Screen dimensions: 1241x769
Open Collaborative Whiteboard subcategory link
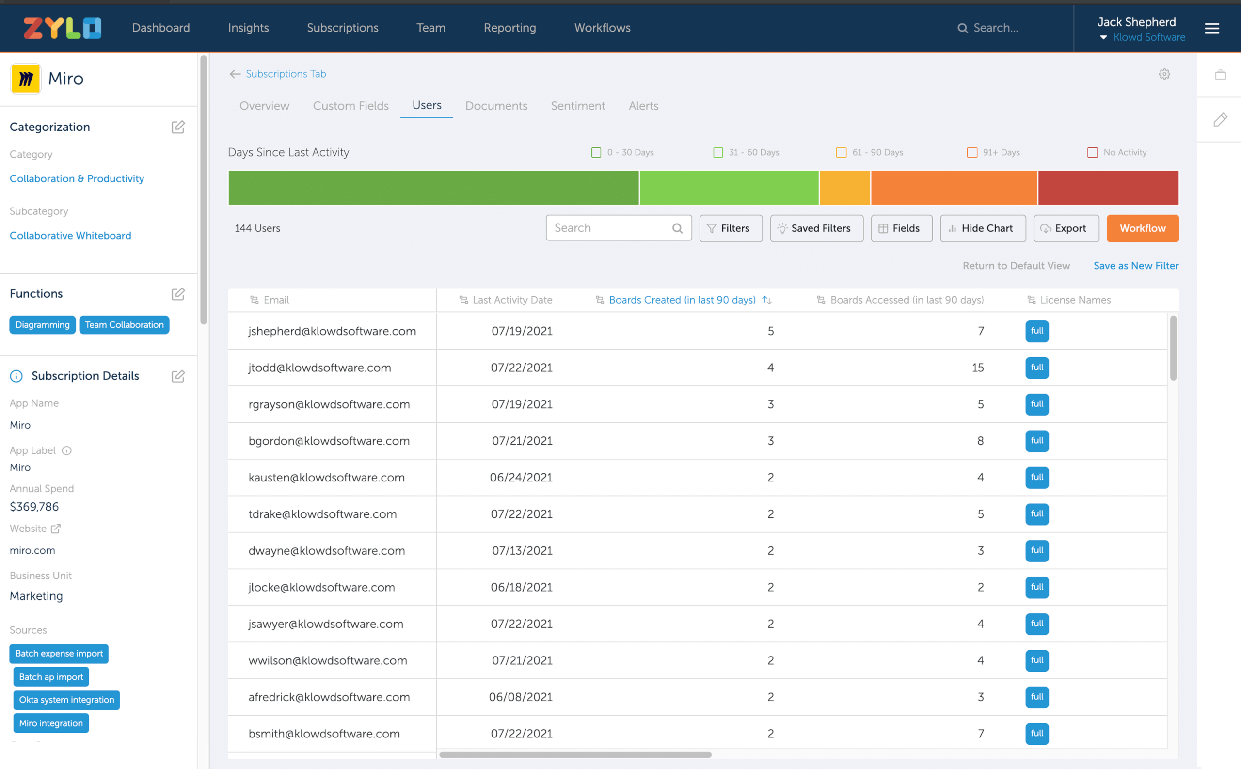[70, 236]
